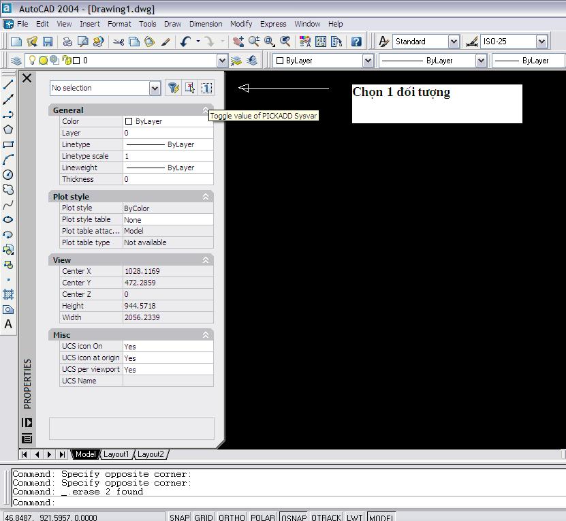Screen dimensions: 566x521
Task: Jump to first layout tab arrow
Action: point(25,454)
